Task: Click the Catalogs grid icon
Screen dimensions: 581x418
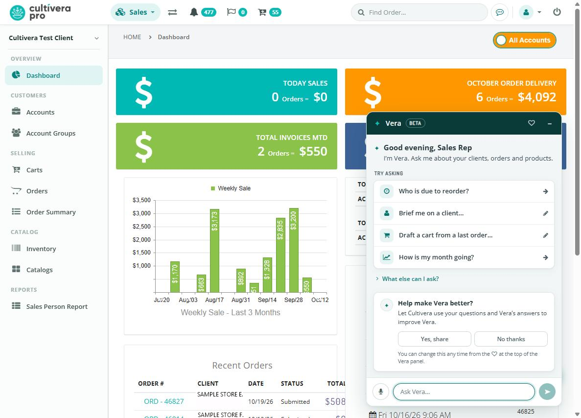Action: [16, 269]
